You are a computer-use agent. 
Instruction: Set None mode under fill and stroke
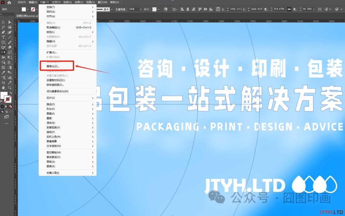pos(10,107)
